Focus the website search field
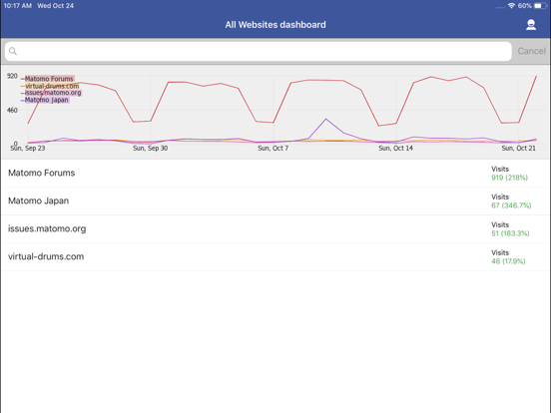 pos(259,51)
